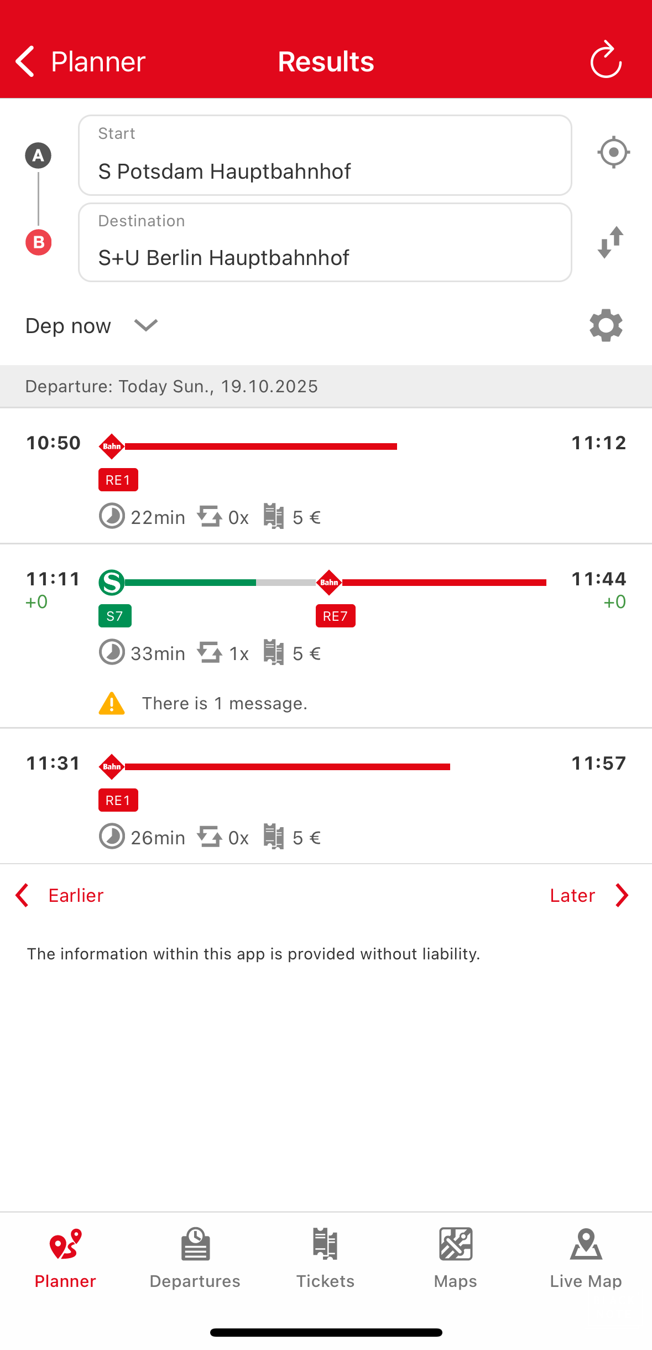The image size is (652, 1350).
Task: Tap the yellow warning message icon
Action: [x=112, y=703]
